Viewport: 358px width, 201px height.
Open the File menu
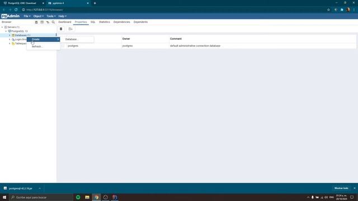pyautogui.click(x=27, y=16)
